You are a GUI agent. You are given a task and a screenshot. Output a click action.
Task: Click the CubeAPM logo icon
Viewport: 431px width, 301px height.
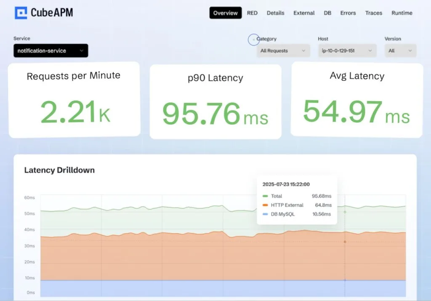[x=20, y=13]
